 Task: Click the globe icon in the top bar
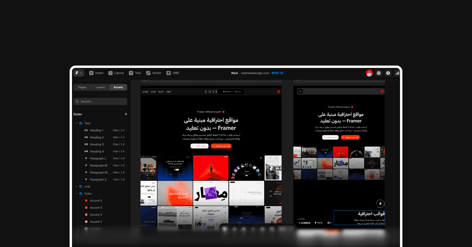click(x=379, y=73)
